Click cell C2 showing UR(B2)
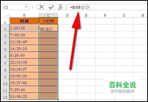The height and width of the screenshot is (102, 148). point(49,28)
